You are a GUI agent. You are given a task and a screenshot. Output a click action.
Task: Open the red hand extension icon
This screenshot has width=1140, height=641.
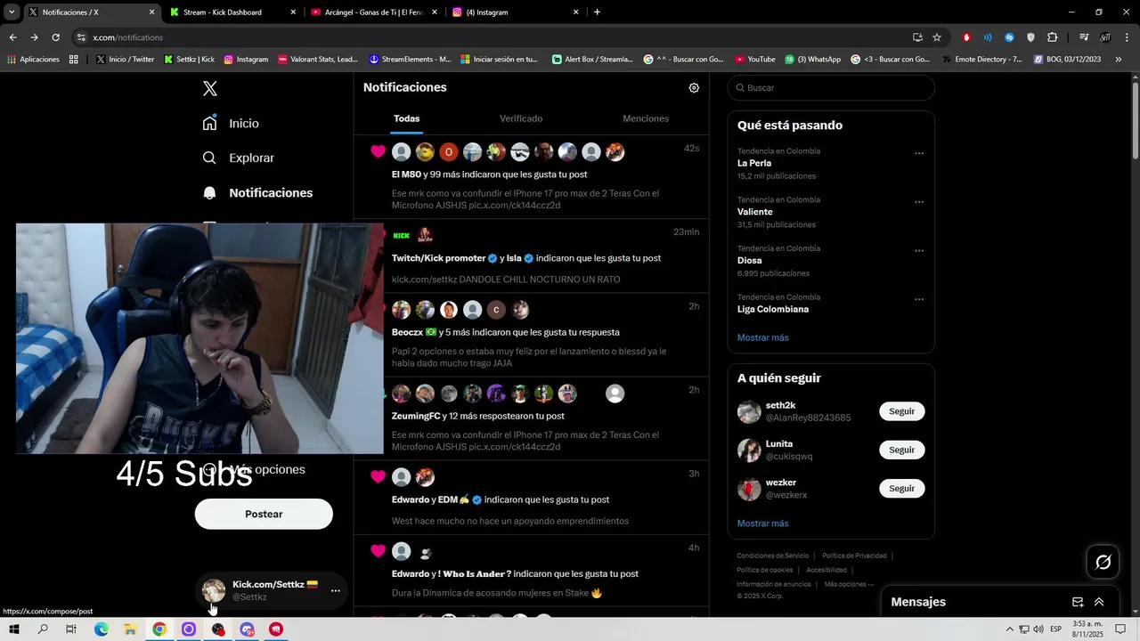point(966,37)
